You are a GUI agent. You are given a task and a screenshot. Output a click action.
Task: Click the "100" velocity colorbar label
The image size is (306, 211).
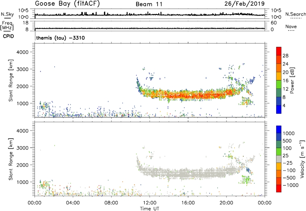(287, 148)
